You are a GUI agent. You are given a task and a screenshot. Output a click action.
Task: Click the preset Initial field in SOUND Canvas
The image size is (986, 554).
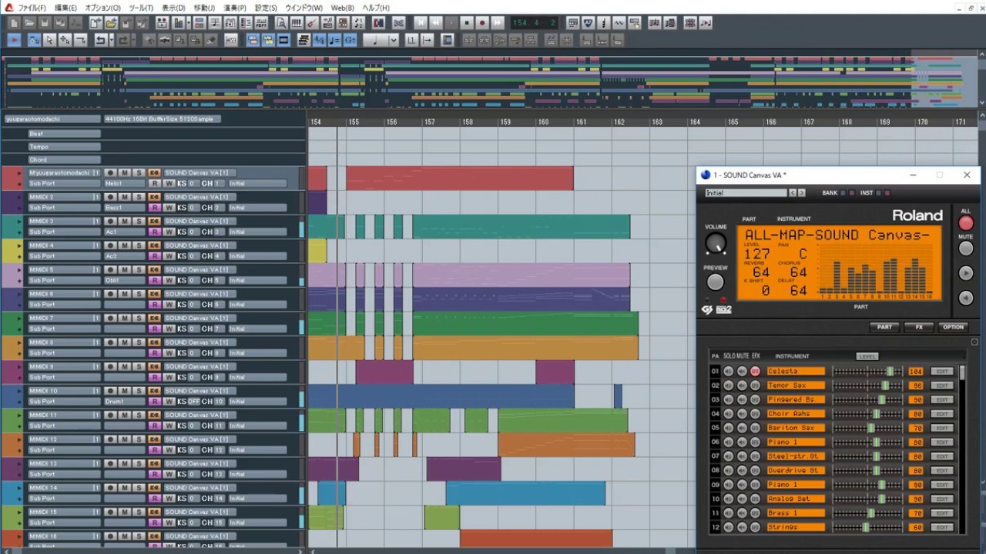point(746,193)
